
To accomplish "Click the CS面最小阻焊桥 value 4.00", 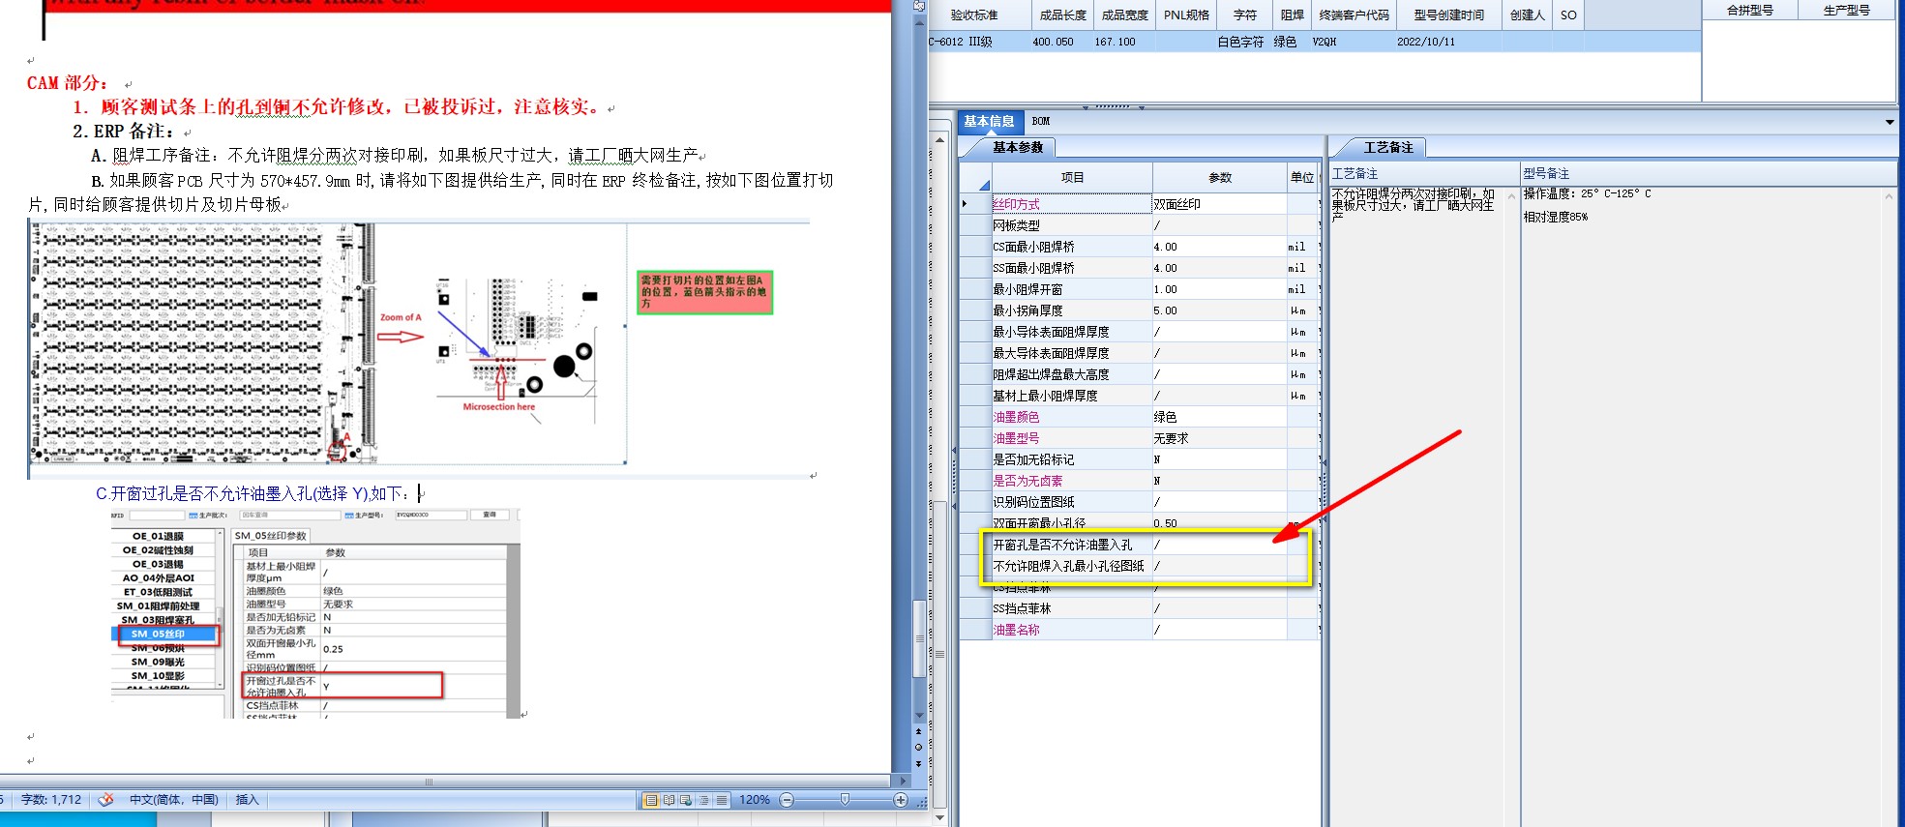I will 1219,247.
